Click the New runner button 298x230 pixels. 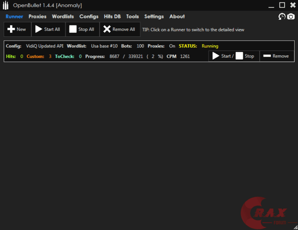pos(17,29)
